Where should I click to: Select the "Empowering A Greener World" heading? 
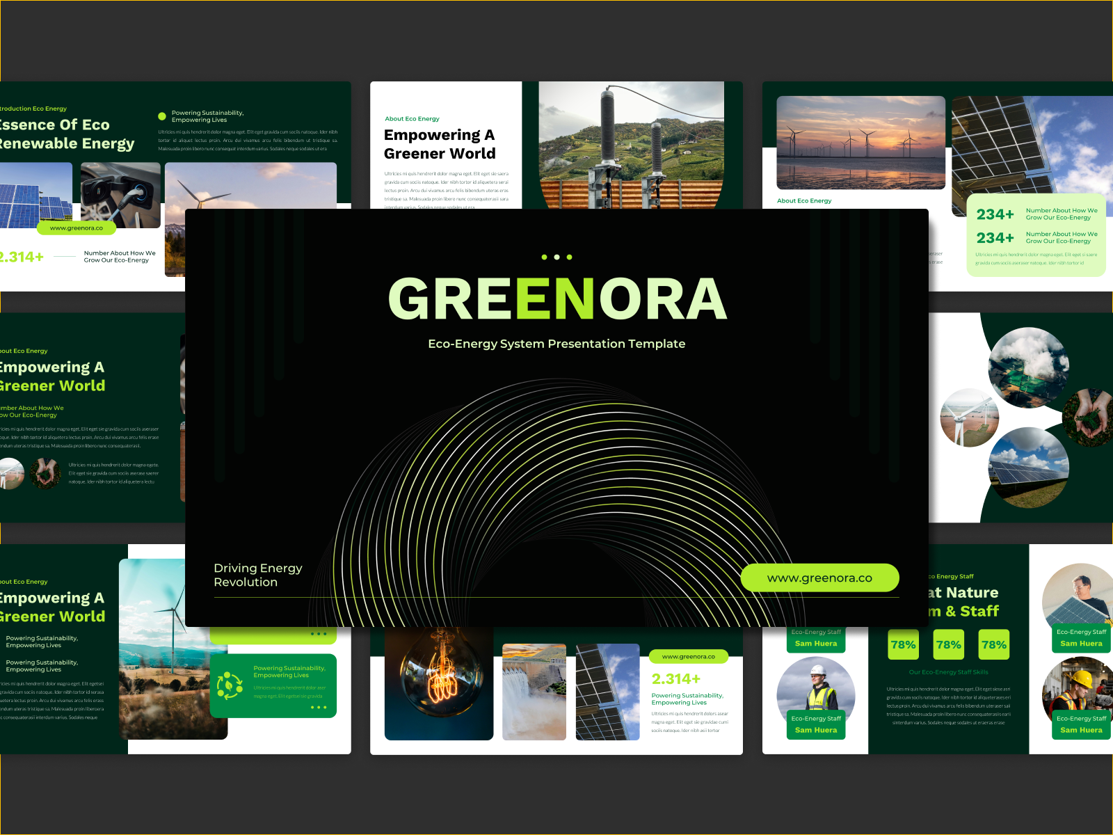coord(439,143)
